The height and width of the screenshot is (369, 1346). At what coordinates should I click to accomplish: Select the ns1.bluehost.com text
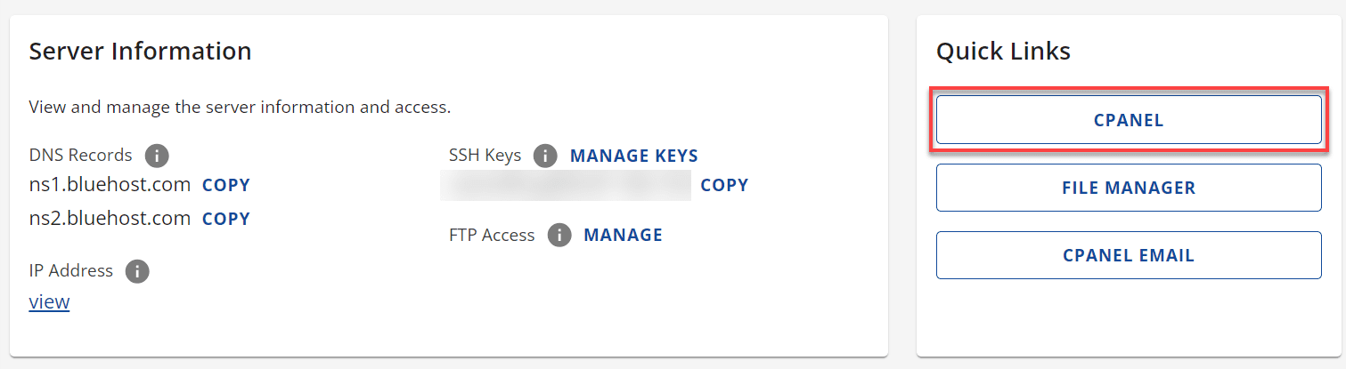(x=110, y=185)
